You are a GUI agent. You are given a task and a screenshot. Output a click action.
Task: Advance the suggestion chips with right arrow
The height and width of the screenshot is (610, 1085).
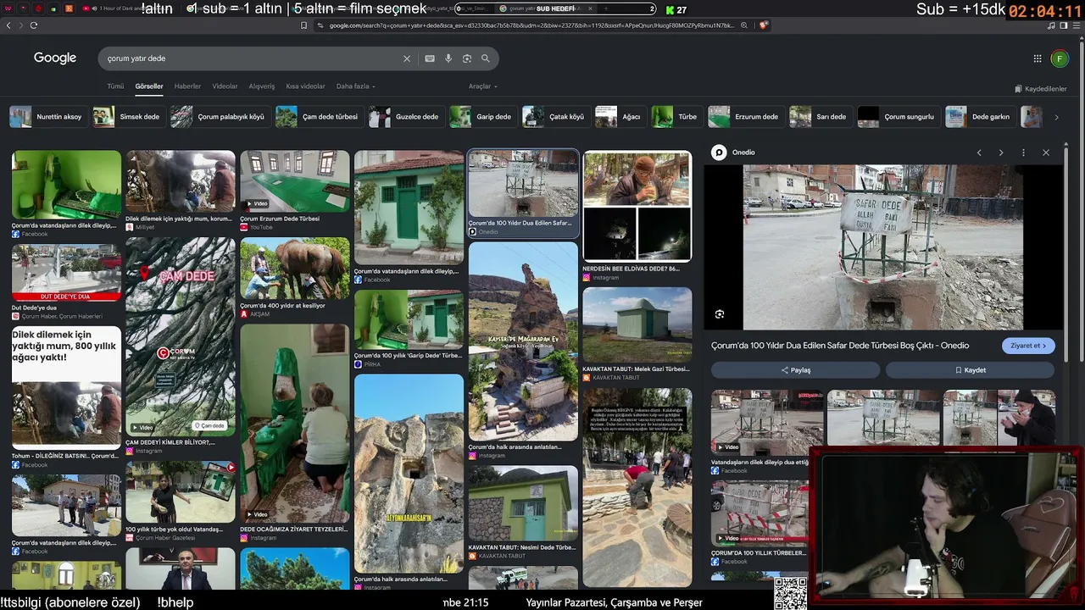click(1056, 117)
